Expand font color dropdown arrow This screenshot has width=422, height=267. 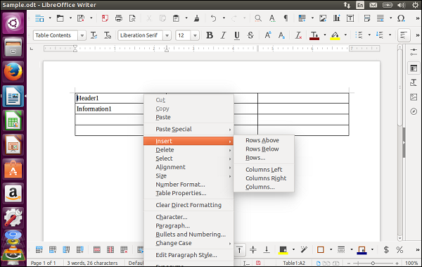325,35
